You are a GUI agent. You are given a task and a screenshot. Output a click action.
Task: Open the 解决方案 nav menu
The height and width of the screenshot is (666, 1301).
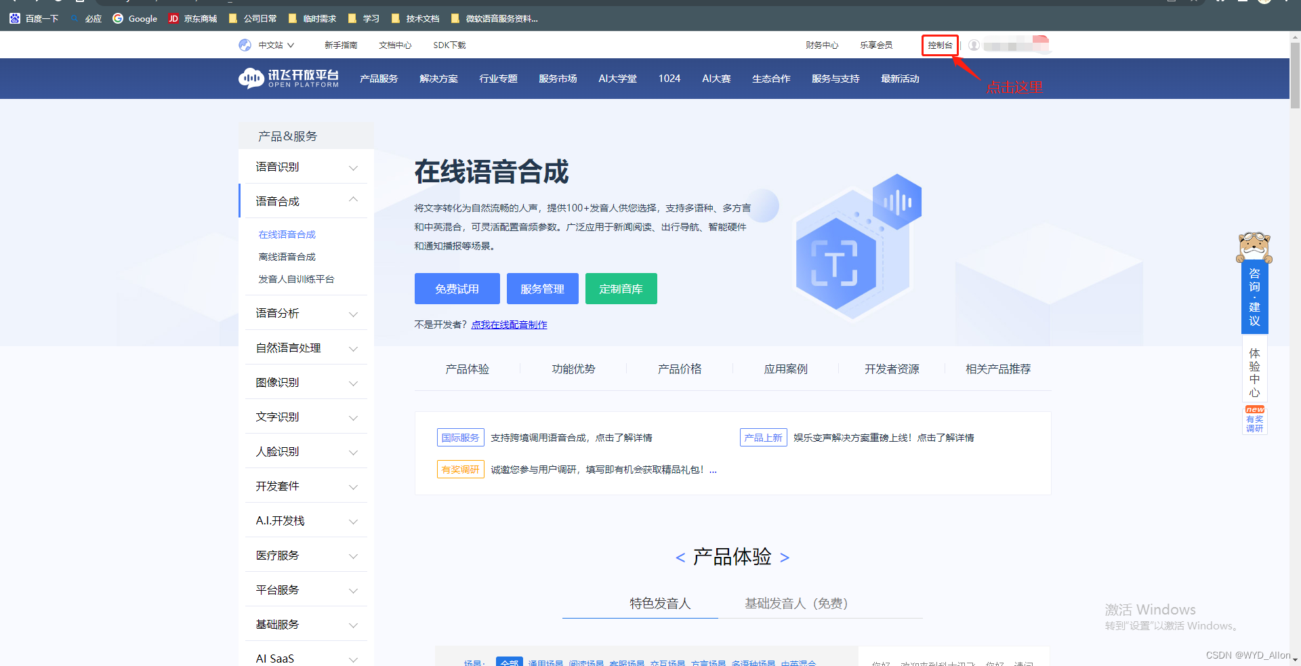coord(438,79)
